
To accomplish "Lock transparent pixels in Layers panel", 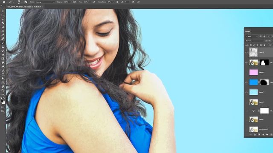I will 251,45.
